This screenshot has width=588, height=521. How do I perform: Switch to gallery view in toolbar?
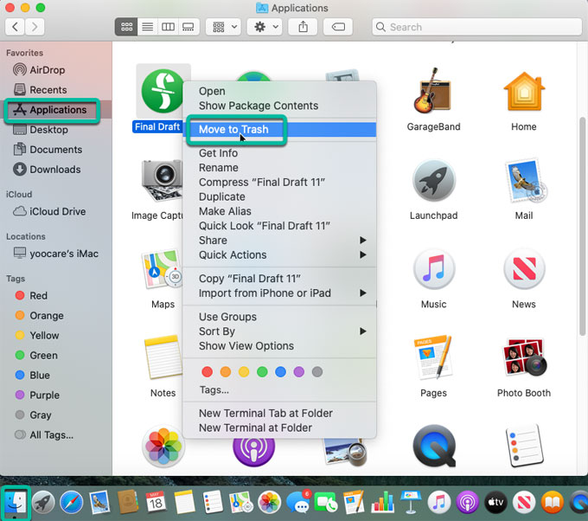(x=189, y=27)
